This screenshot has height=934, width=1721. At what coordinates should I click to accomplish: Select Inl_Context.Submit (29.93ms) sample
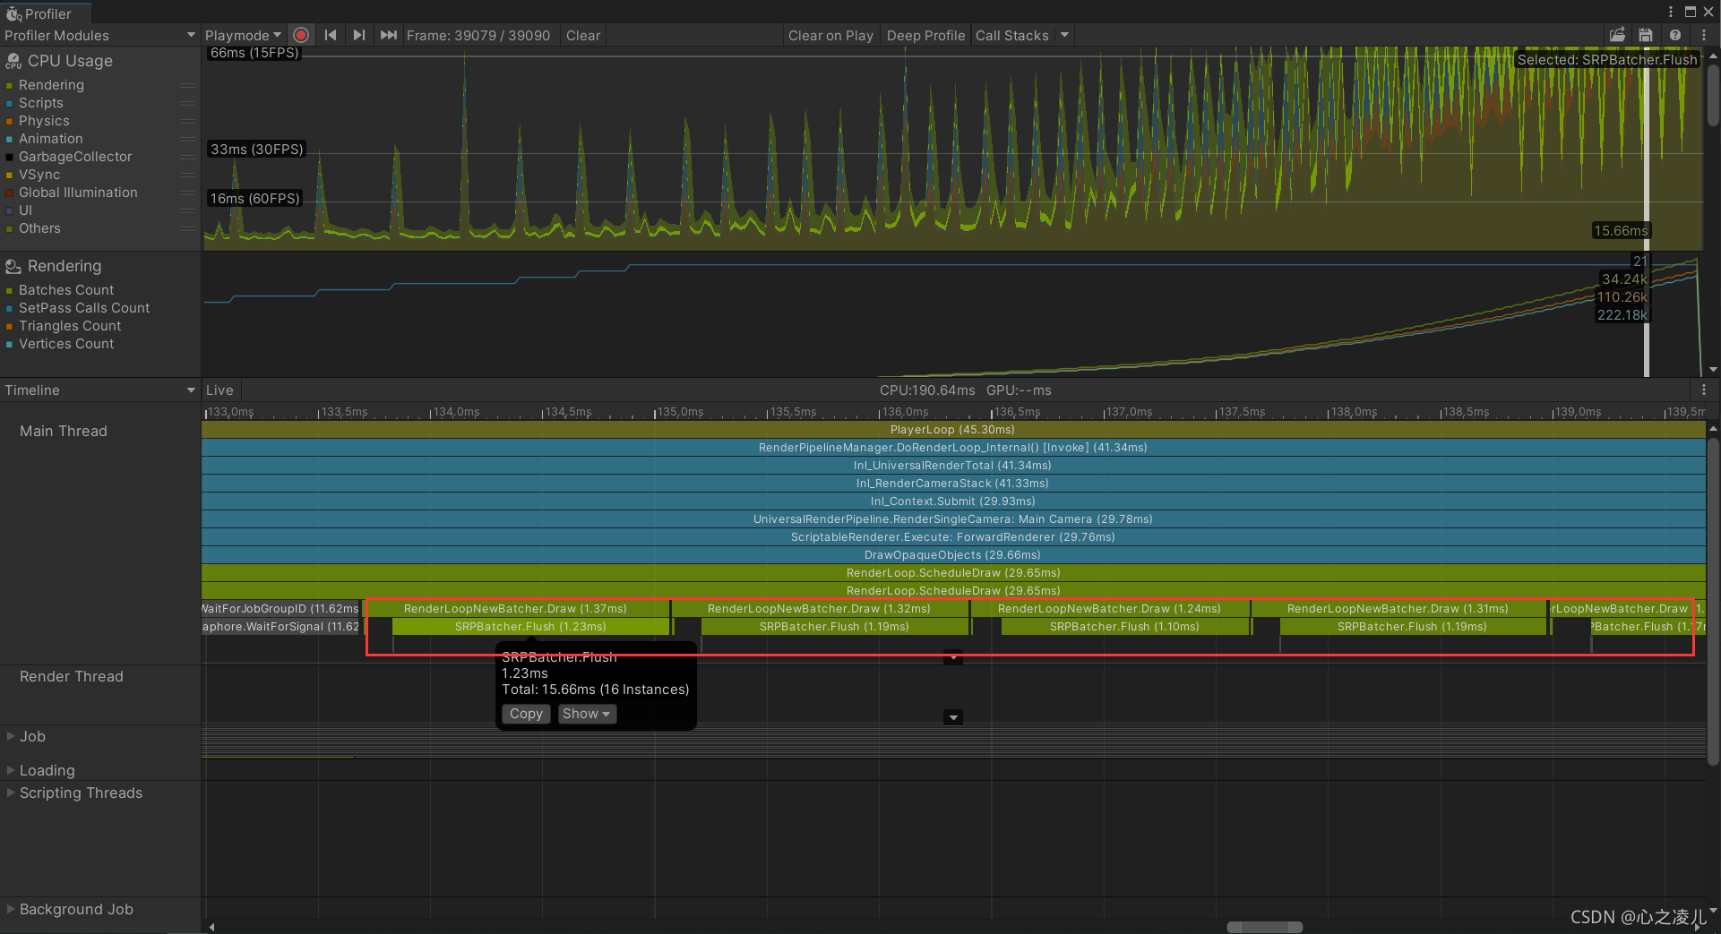click(x=953, y=501)
